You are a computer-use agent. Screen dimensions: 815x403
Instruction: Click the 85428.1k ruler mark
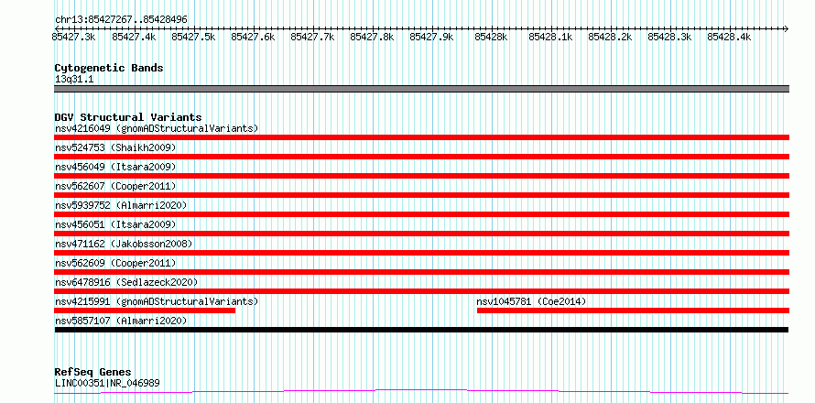coord(550,37)
